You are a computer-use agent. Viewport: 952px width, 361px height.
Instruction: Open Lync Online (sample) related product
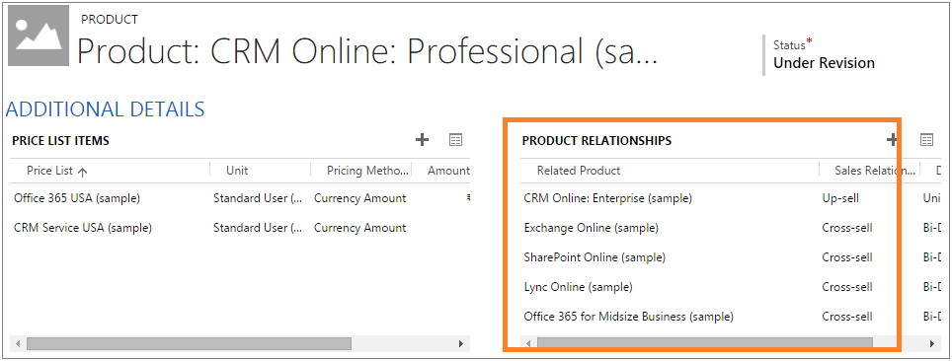click(578, 286)
